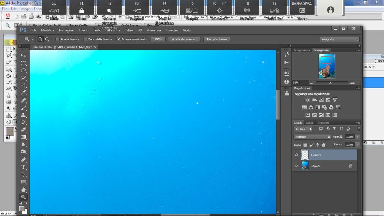This screenshot has width=384, height=216.
Task: Click the foreground color swatch
Action: click(22, 208)
